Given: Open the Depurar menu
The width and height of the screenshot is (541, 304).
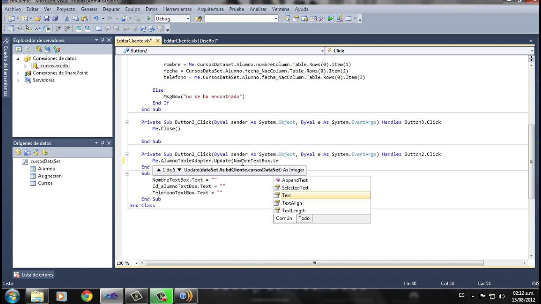Looking at the screenshot, I should click(x=111, y=9).
